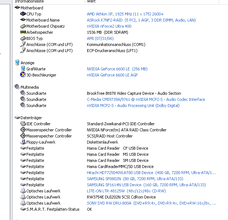Image resolution: width=228 pixels, height=220 pixels.
Task: Click the Grafikkarte display icon
Action: tap(23, 69)
